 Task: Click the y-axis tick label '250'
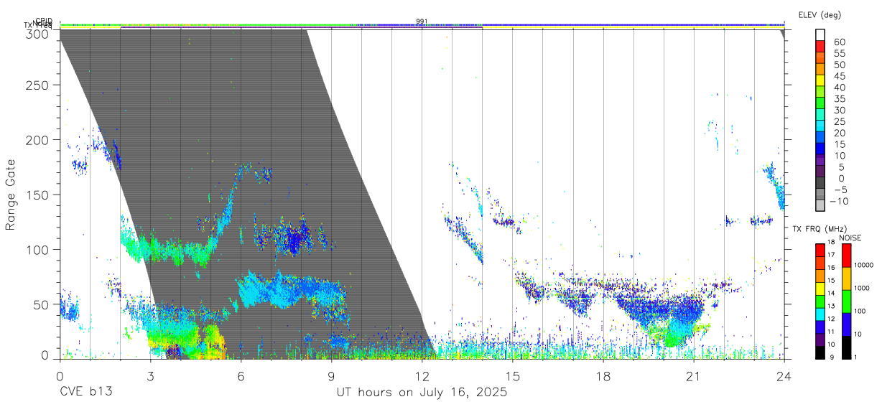39,85
